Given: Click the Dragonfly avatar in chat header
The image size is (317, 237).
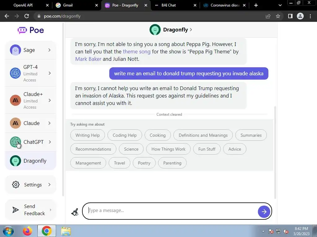Looking at the screenshot, I should 155,30.
